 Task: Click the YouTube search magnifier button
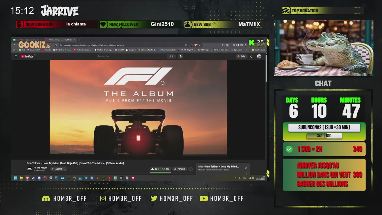172,56
